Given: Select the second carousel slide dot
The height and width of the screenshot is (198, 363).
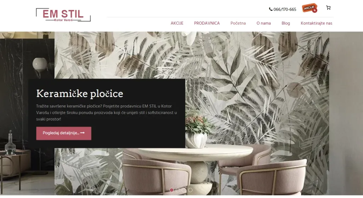Looking at the screenshot, I should coord(178,190).
